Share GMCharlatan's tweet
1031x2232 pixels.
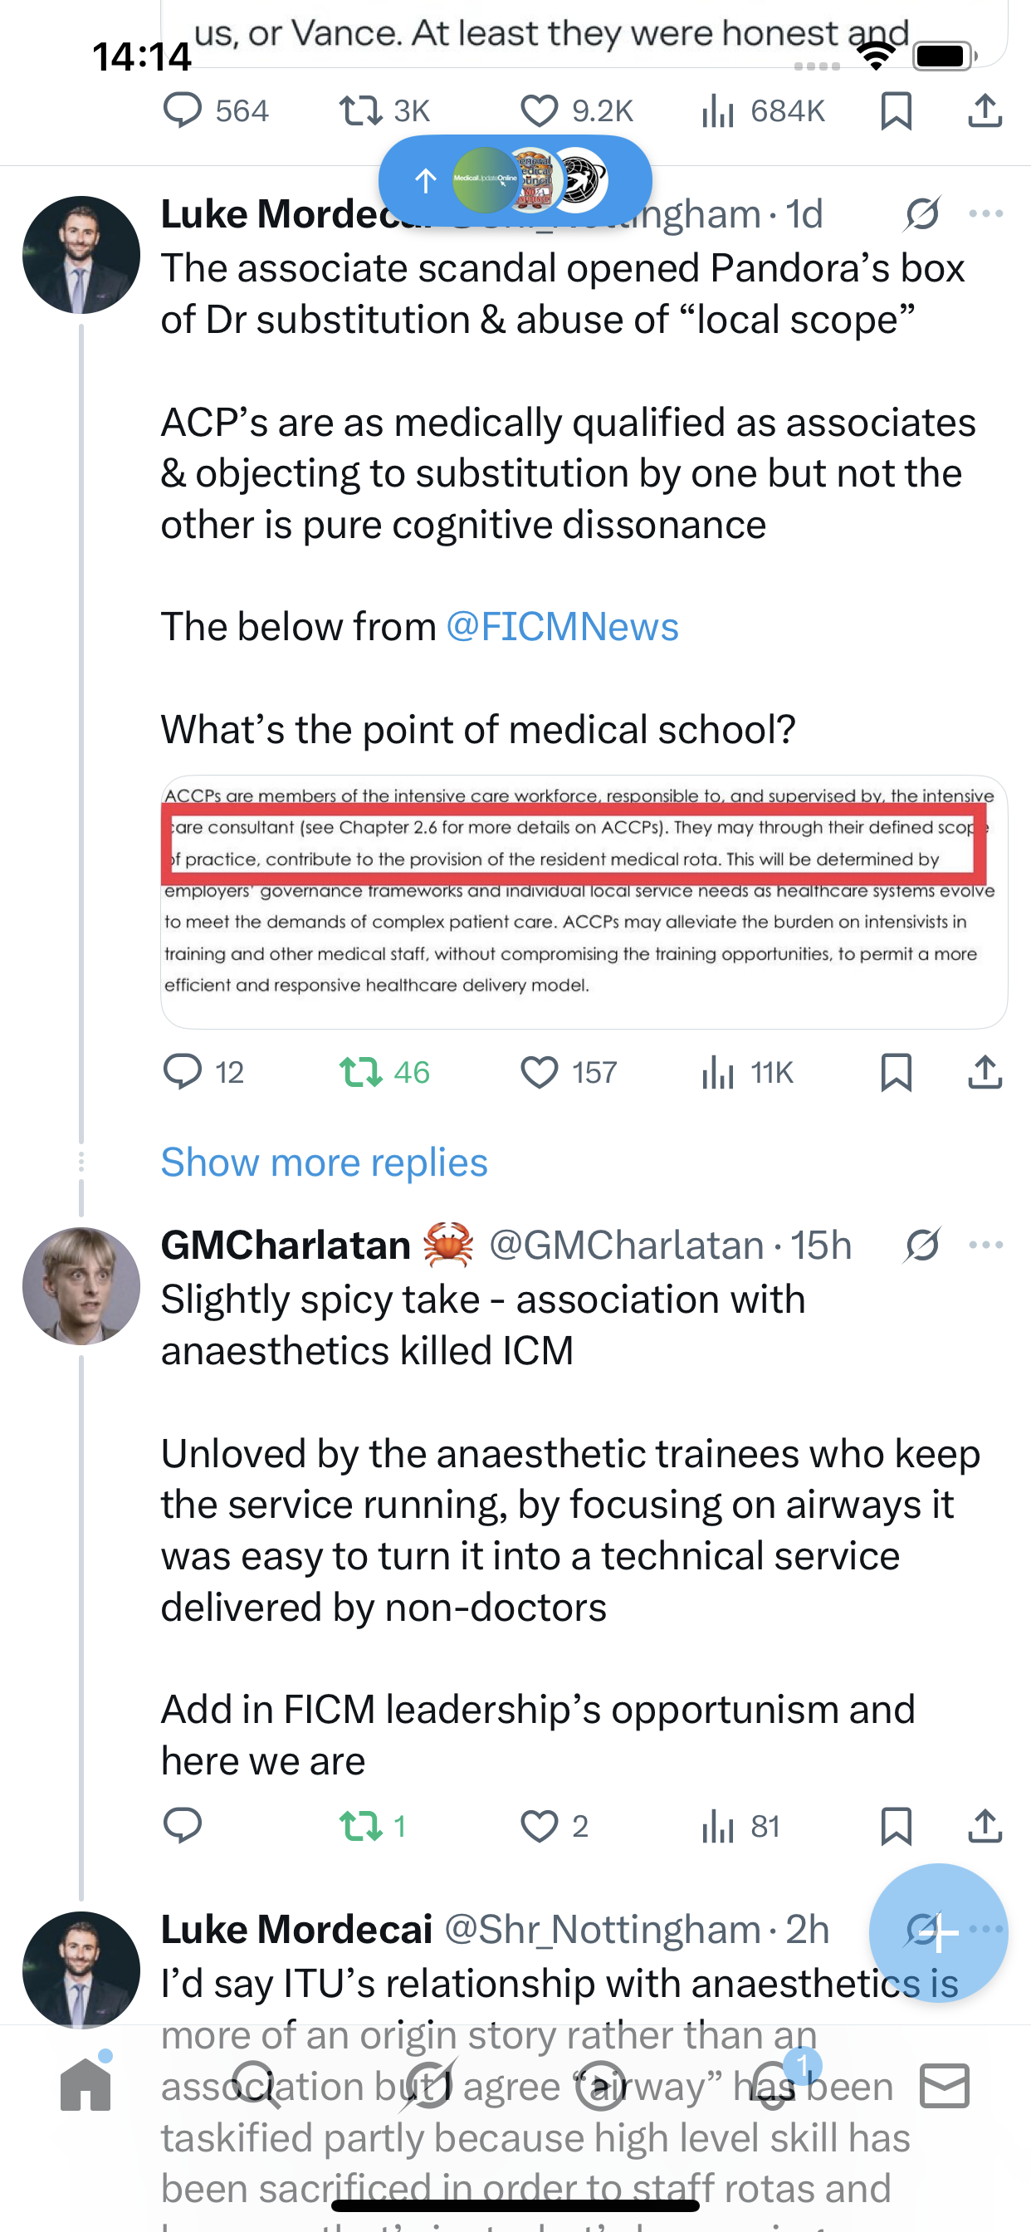985,1826
